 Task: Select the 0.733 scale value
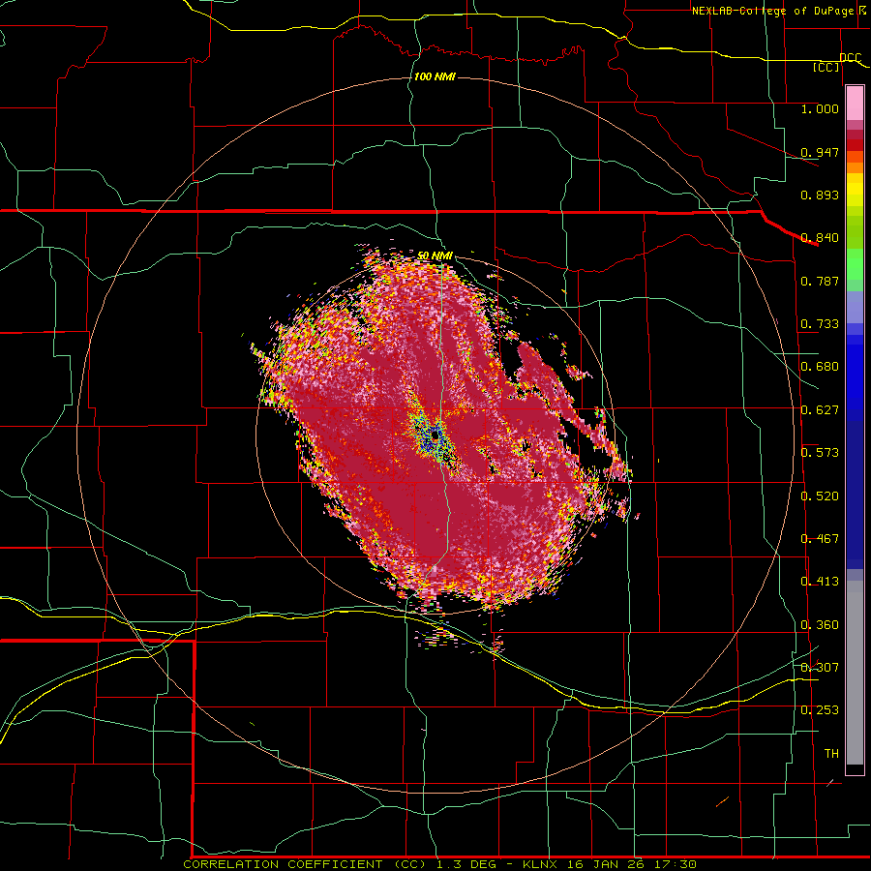[820, 324]
